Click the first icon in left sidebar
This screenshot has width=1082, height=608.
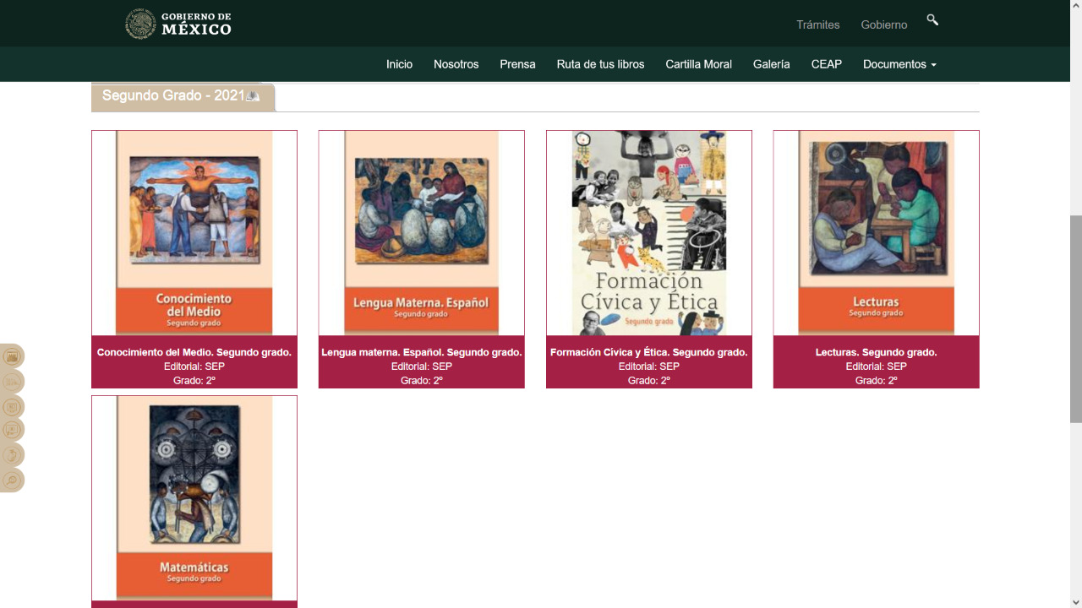pos(12,356)
